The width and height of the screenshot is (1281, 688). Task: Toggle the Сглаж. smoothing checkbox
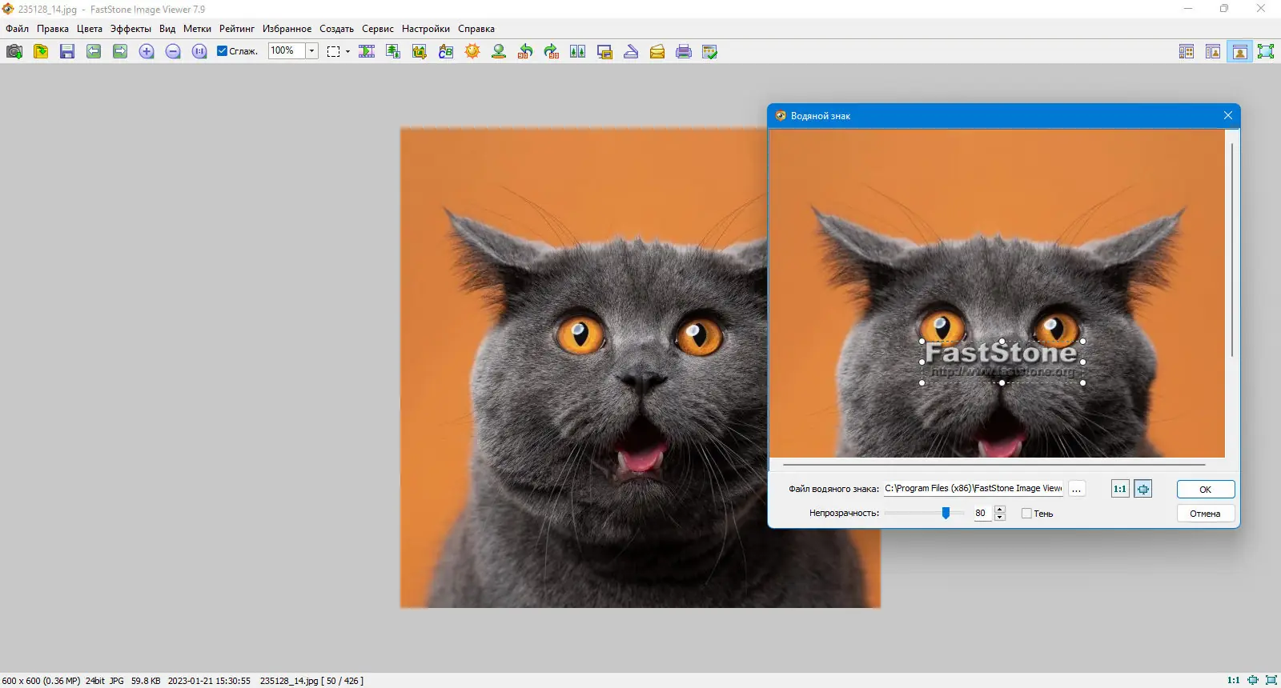tap(223, 51)
